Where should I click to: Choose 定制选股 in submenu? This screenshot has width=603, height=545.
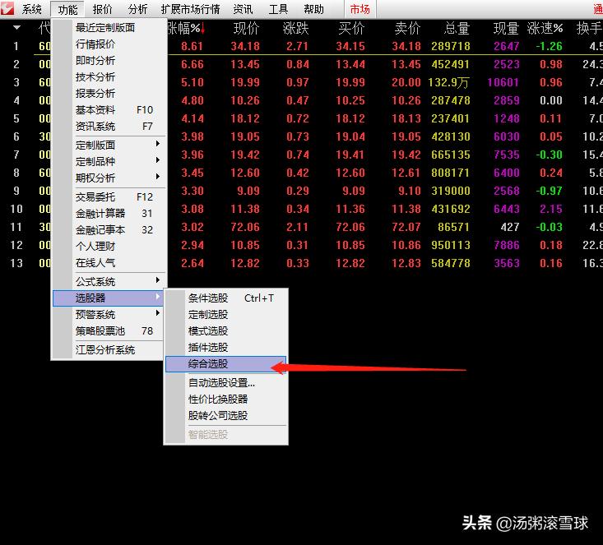coord(226,314)
